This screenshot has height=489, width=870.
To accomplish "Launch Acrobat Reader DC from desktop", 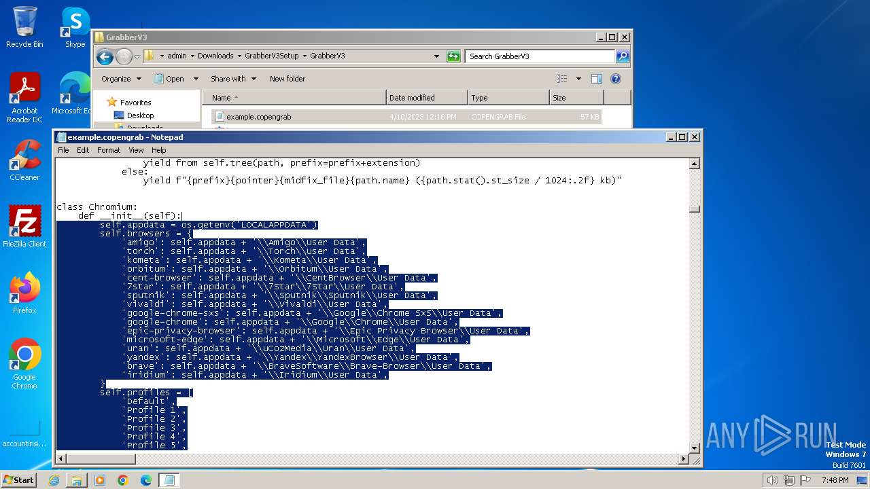I will 24,98.
